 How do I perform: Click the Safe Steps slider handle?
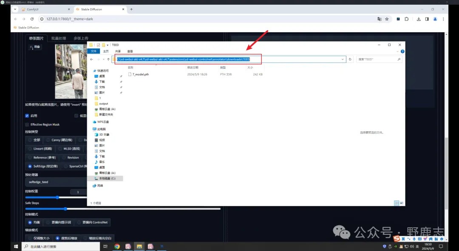(65, 209)
